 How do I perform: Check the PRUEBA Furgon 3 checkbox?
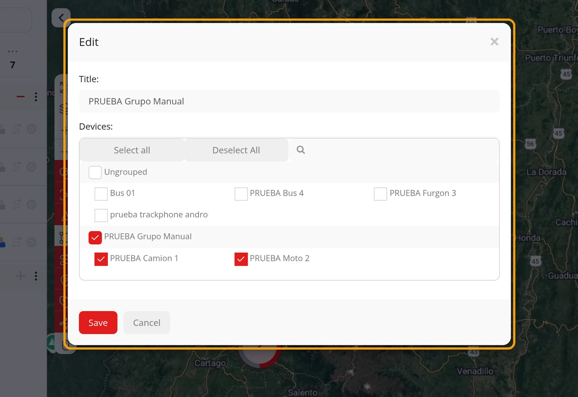[380, 194]
